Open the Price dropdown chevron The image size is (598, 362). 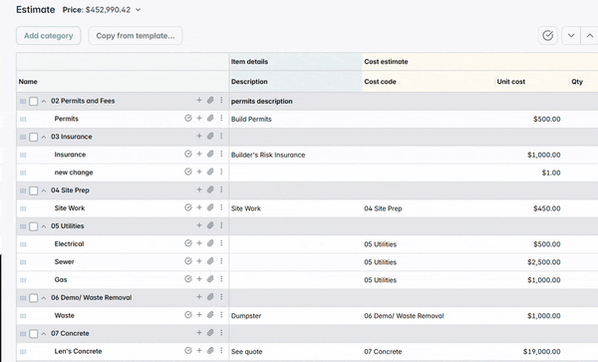[x=139, y=10]
